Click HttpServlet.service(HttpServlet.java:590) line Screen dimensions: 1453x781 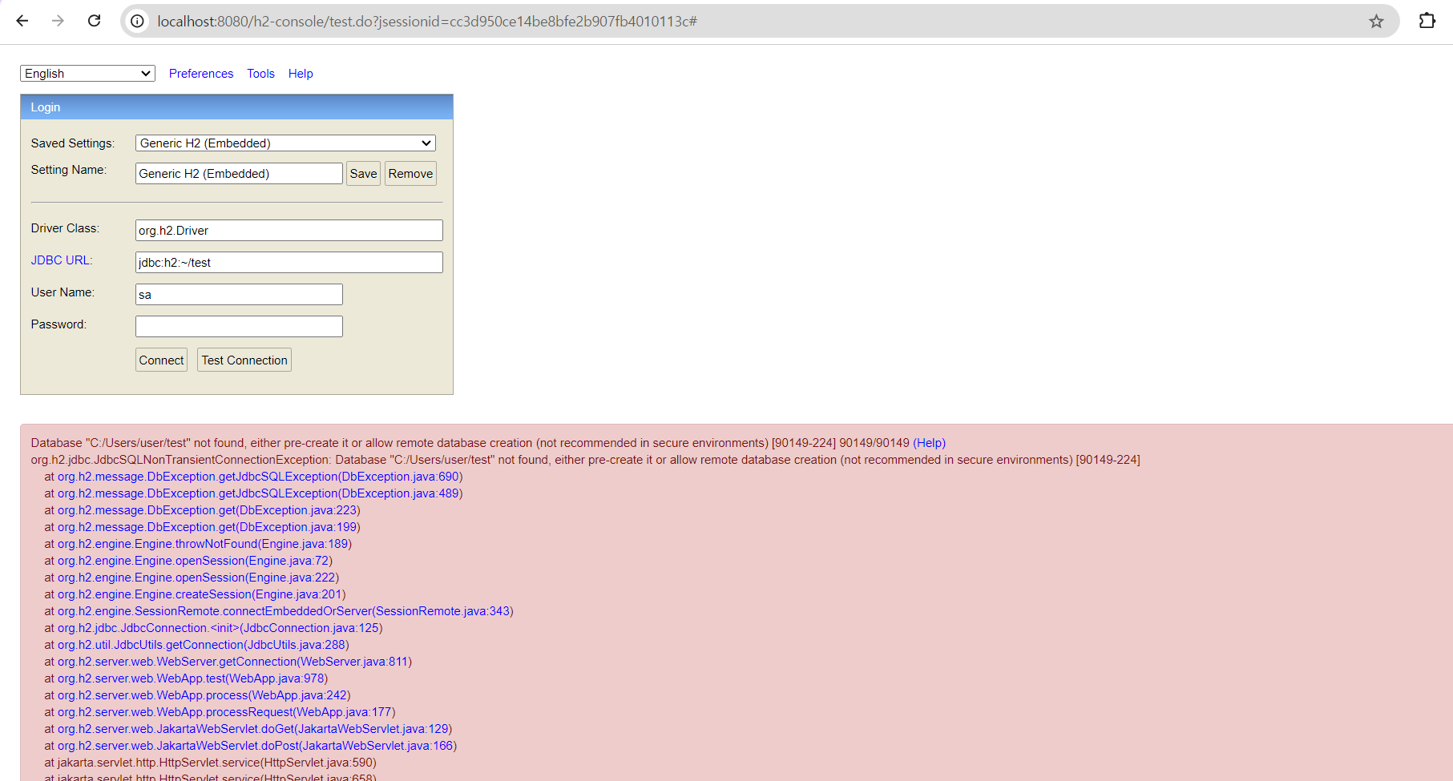pos(216,763)
